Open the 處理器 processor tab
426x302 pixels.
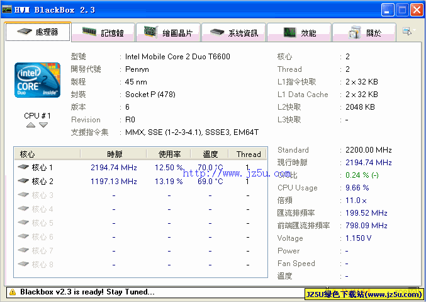[38, 32]
